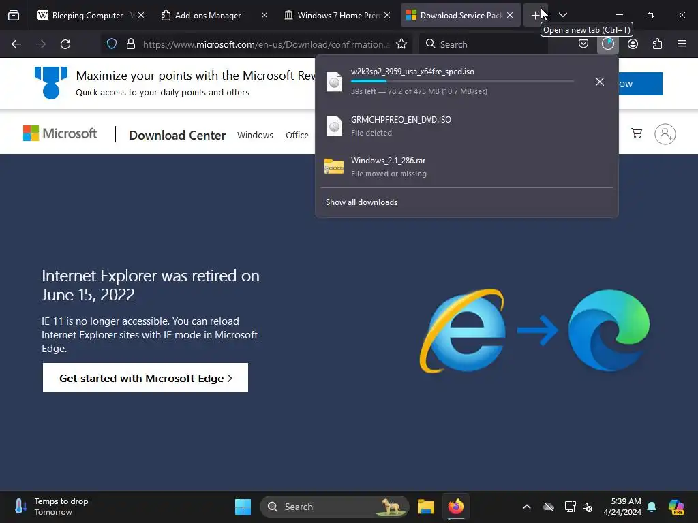Image resolution: width=698 pixels, height=523 pixels.
Task: Click the Microsoft account sign-in avatar
Action: [665, 134]
